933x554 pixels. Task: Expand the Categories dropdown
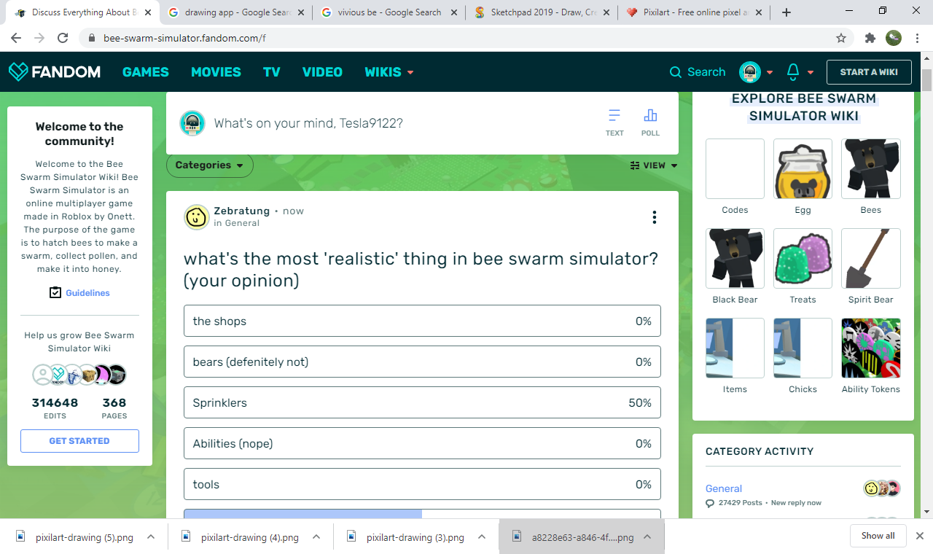(210, 165)
